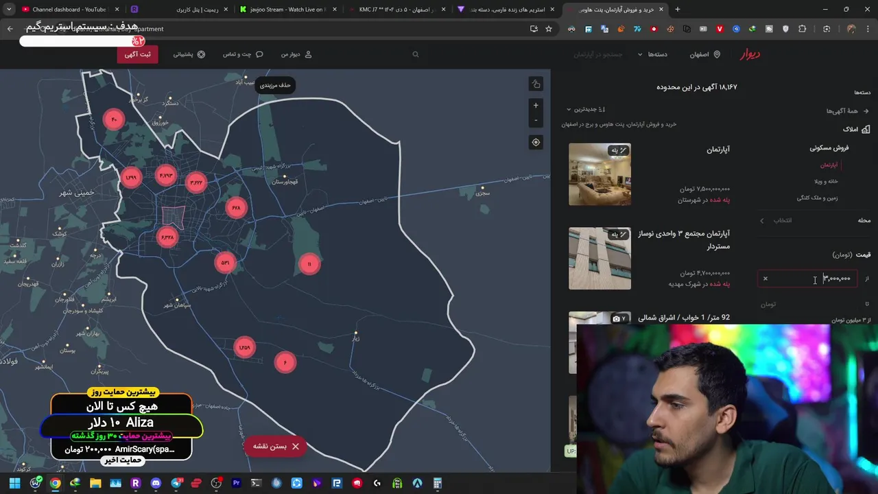Zoom in on the map
Screen dimensions: 878x494
[x=536, y=106]
